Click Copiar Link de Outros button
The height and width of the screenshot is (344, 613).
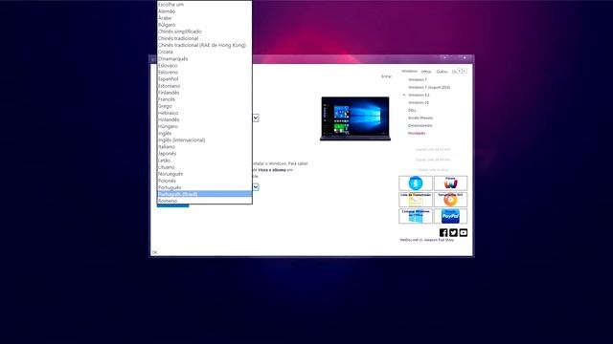point(433,170)
